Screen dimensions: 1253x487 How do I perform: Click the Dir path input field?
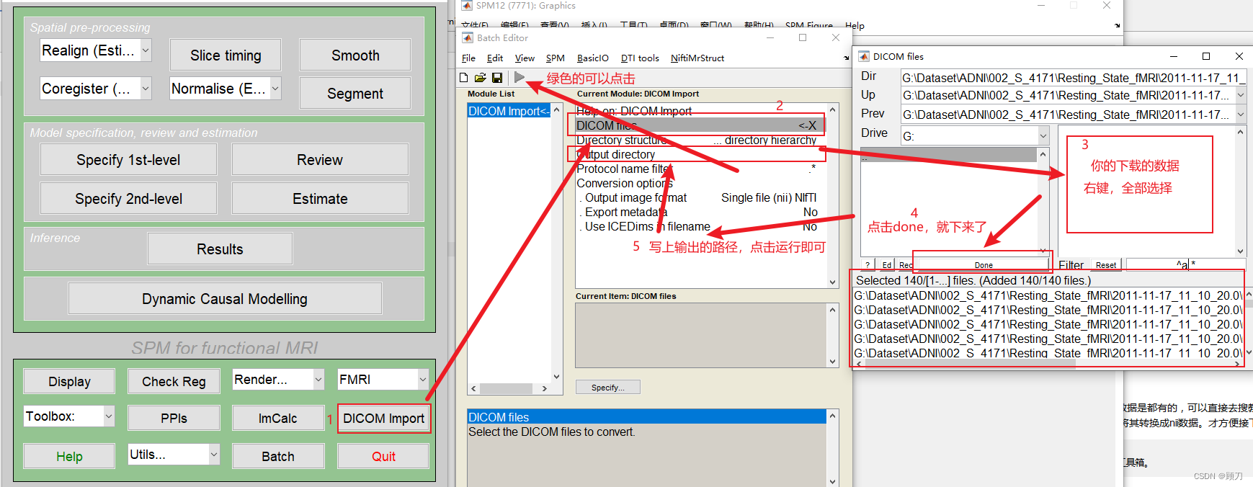[1074, 77]
